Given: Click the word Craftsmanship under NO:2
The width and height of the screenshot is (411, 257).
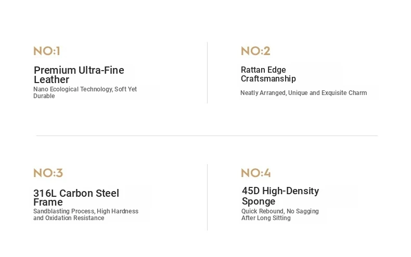Looking at the screenshot, I should click(x=268, y=79).
